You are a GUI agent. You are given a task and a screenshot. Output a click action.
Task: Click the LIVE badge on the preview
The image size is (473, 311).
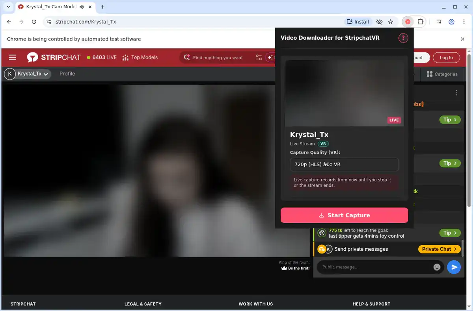pos(394,120)
